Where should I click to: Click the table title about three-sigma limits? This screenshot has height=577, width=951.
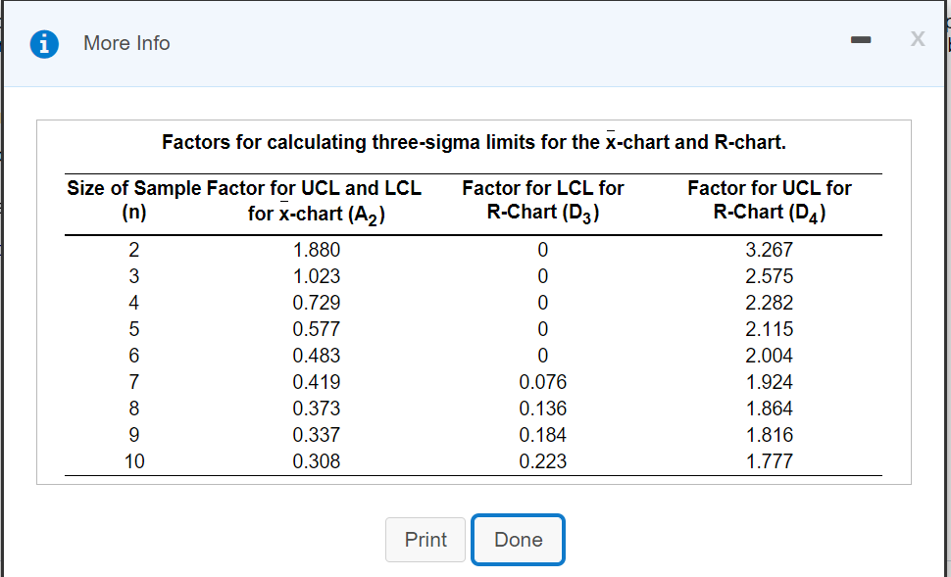[474, 142]
